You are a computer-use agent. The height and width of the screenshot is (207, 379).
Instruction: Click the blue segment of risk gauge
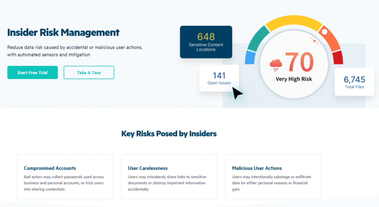point(250,57)
